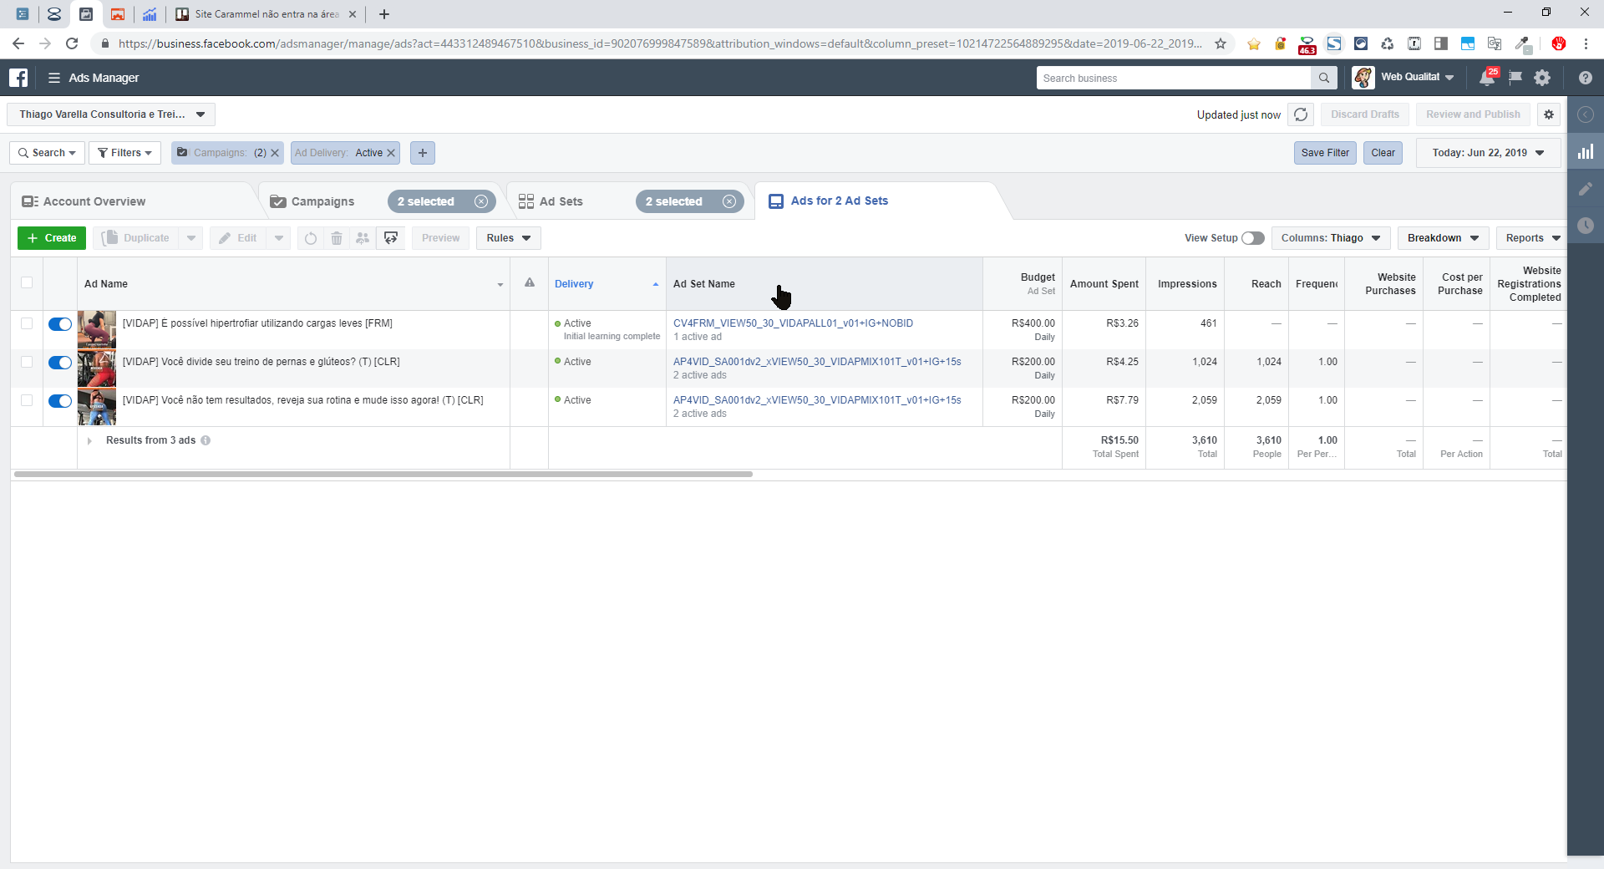
Task: Click the horizontal scrollbar below the table
Action: click(383, 474)
